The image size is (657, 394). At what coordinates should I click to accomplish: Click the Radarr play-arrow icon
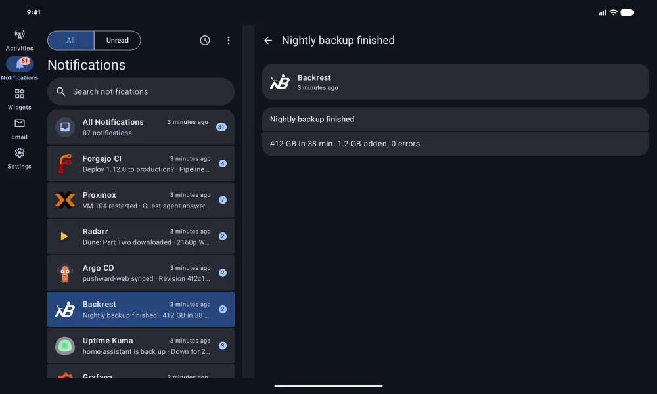64,236
